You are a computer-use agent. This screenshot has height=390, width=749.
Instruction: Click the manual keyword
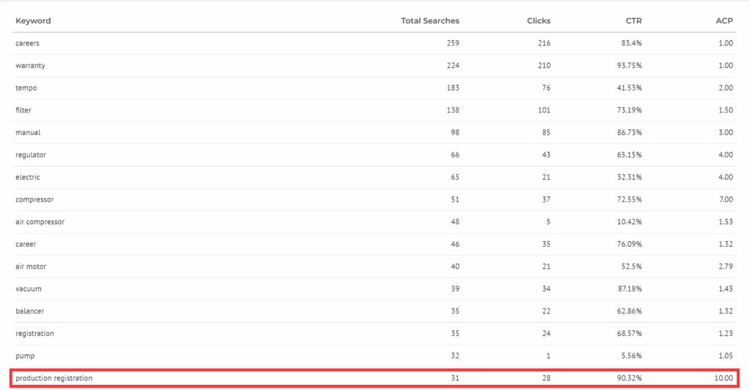click(x=28, y=133)
